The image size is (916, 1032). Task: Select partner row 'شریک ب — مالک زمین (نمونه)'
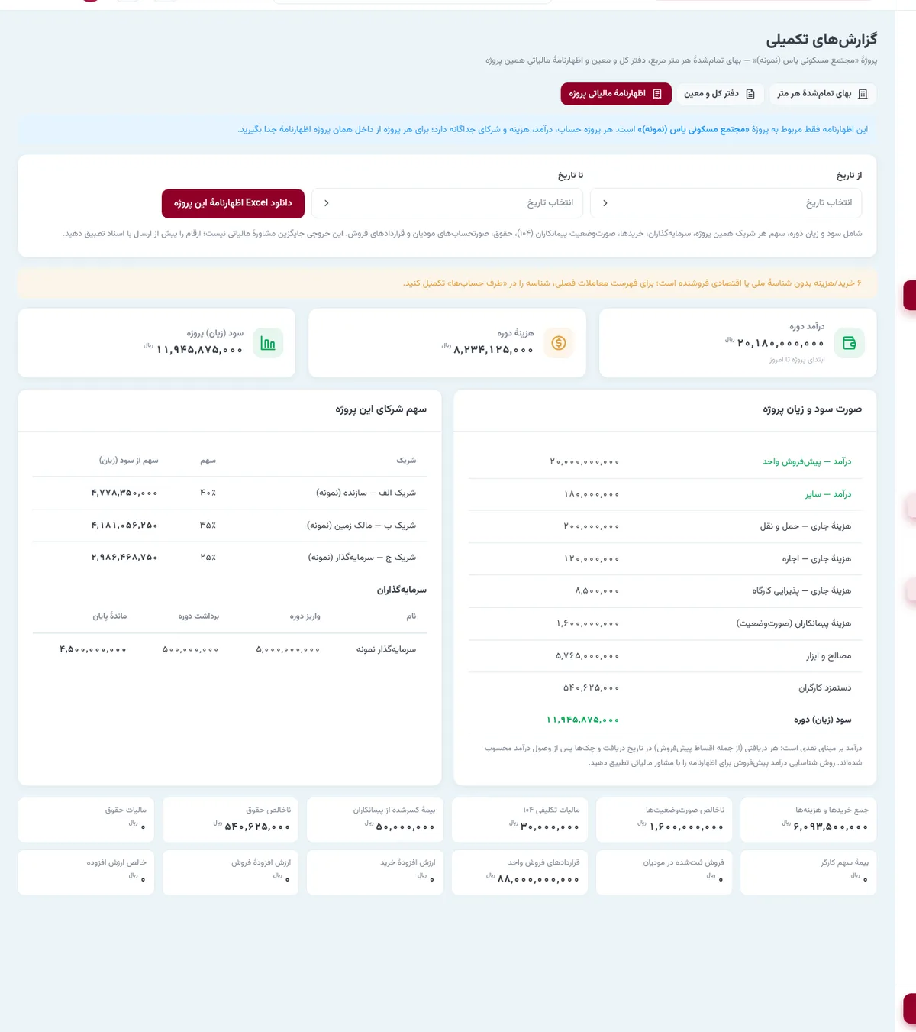230,526
